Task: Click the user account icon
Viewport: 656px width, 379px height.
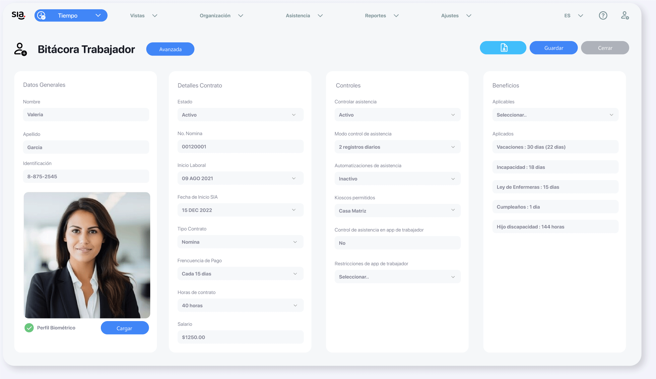Action: 625,15
